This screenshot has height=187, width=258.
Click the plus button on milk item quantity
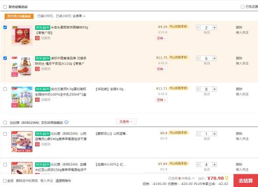(214, 89)
